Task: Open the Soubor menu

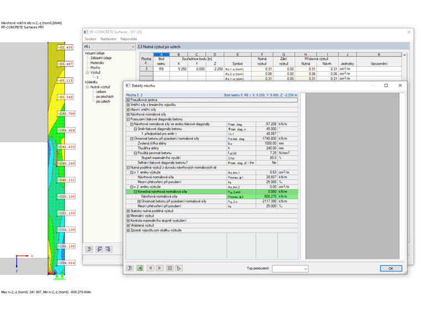Action: [90, 39]
